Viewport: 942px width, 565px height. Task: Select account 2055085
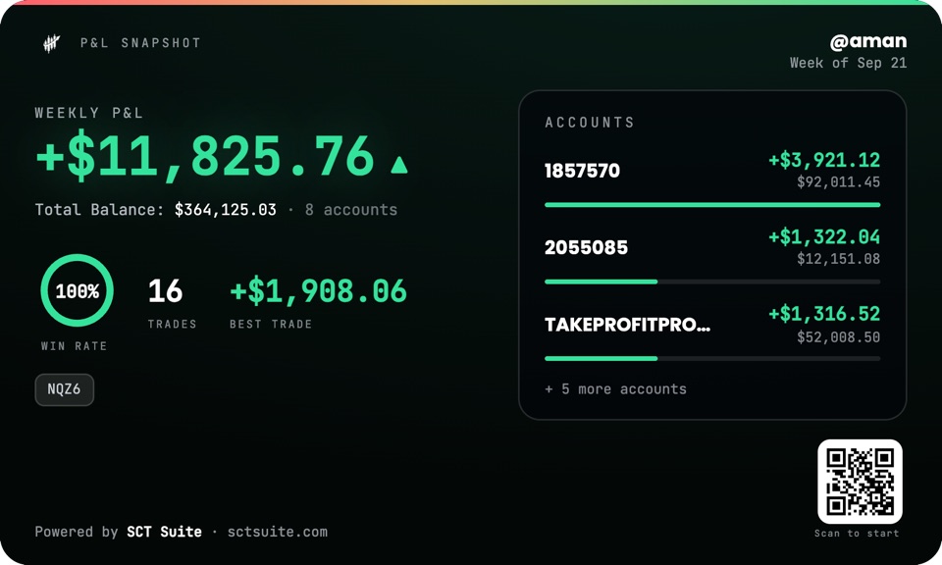[712, 247]
